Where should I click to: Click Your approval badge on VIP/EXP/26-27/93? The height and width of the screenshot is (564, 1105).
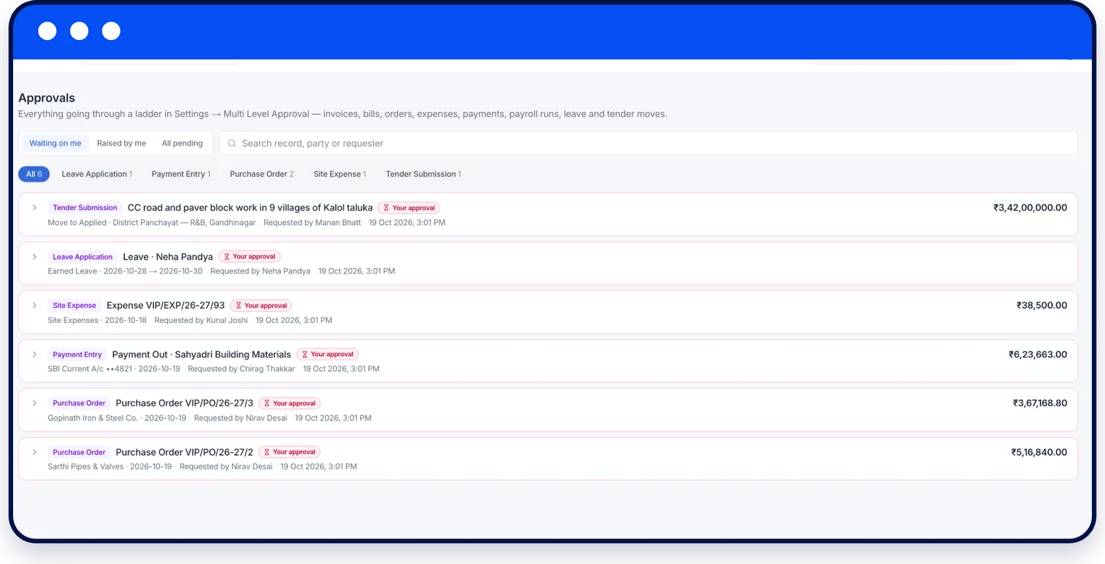261,305
